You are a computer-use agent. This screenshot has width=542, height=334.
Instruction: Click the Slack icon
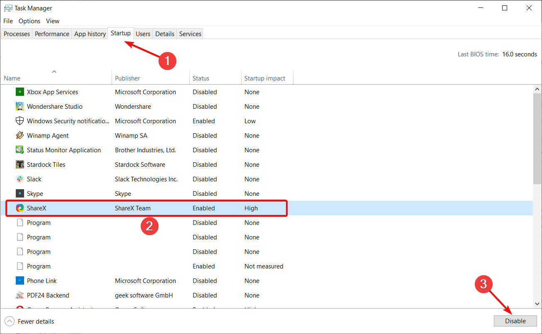(20, 179)
